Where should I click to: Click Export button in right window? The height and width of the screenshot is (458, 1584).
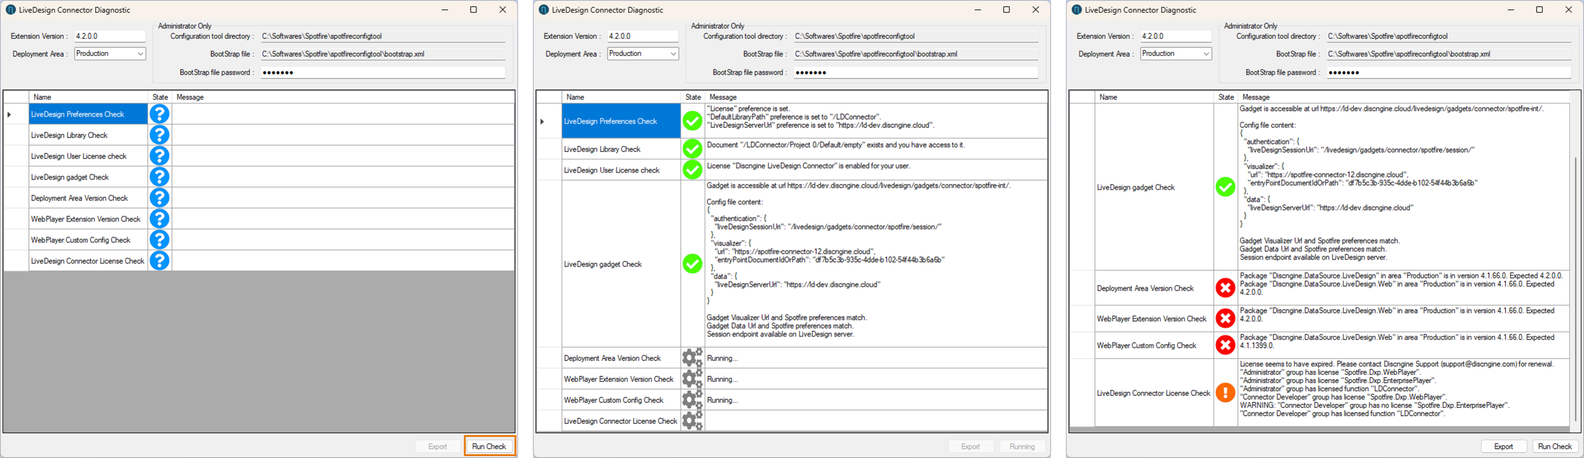pyautogui.click(x=1504, y=447)
